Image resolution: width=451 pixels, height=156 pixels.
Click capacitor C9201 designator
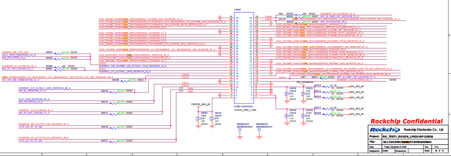(x=309, y=88)
